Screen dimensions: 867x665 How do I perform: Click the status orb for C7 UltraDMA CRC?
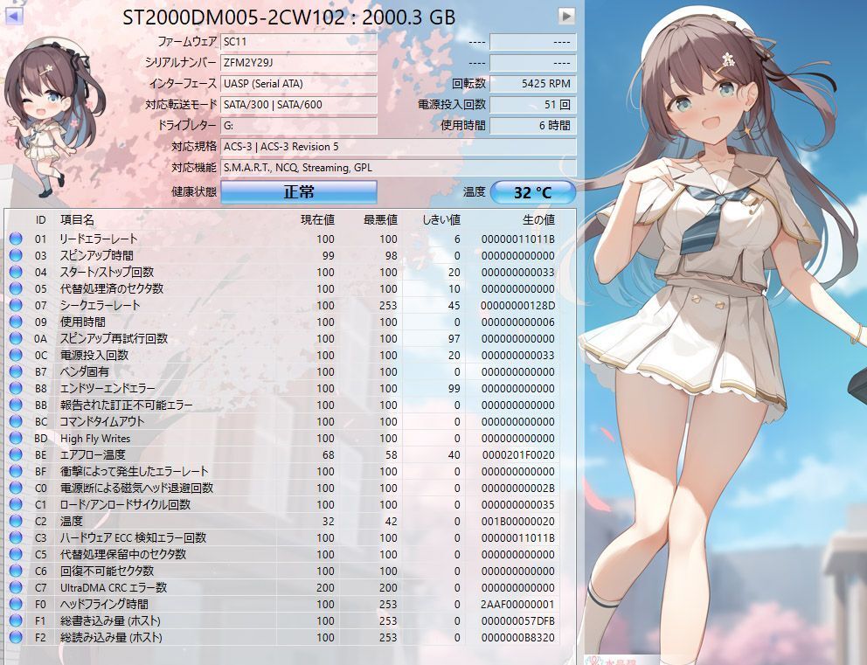click(x=16, y=587)
